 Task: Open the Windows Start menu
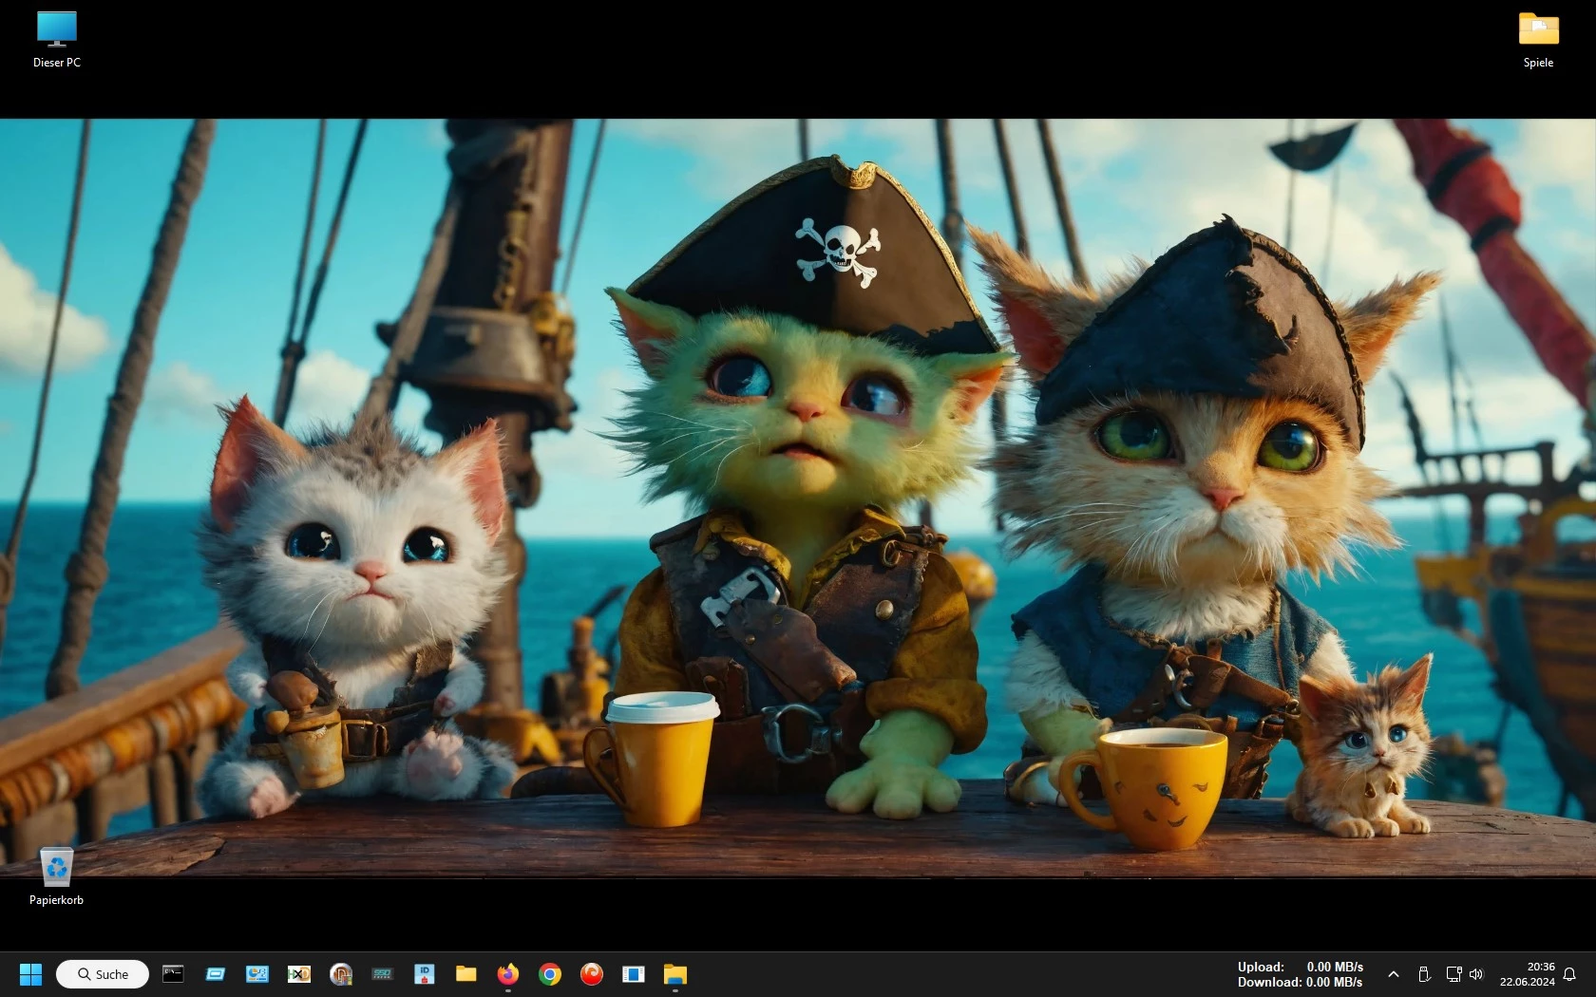coord(30,974)
